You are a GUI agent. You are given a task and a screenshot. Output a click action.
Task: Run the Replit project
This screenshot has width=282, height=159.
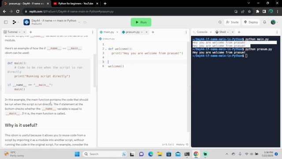click(x=141, y=22)
